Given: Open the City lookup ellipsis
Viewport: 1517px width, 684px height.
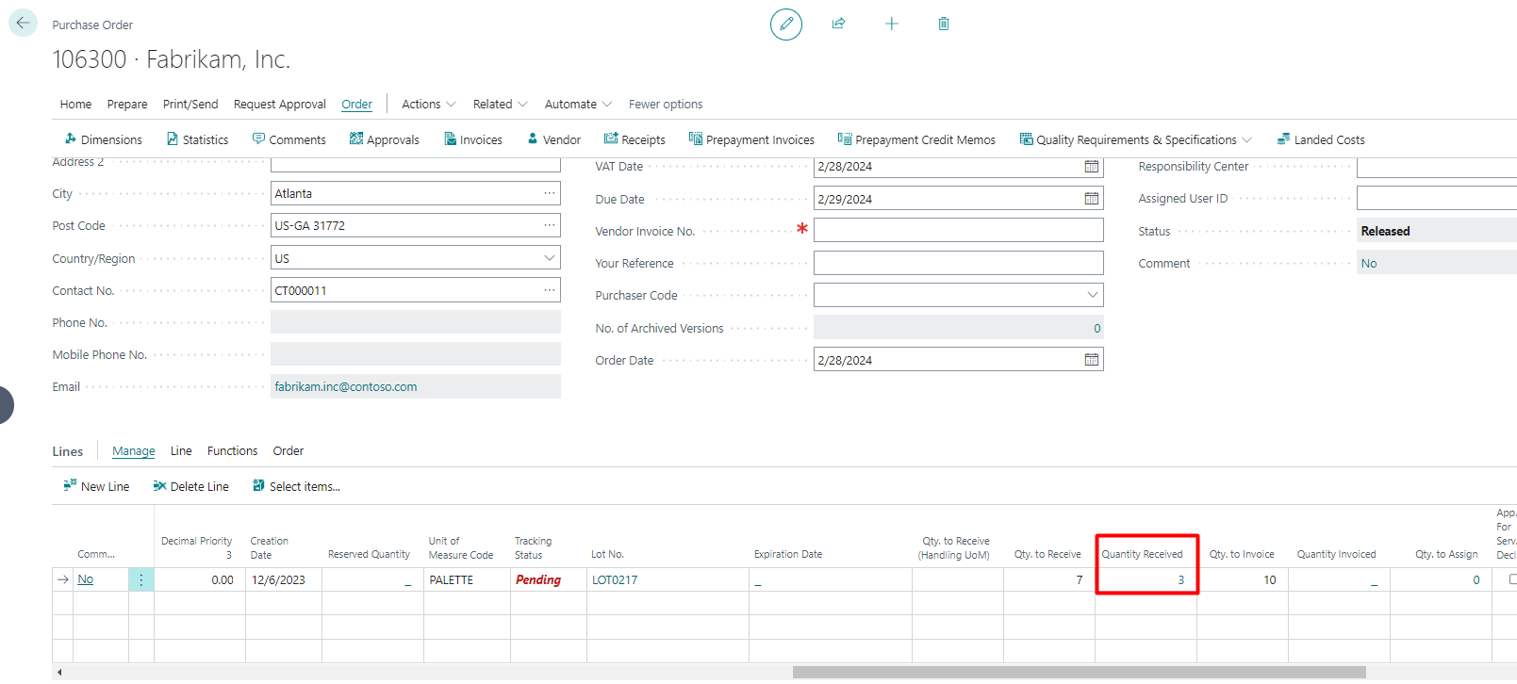Looking at the screenshot, I should click(549, 193).
